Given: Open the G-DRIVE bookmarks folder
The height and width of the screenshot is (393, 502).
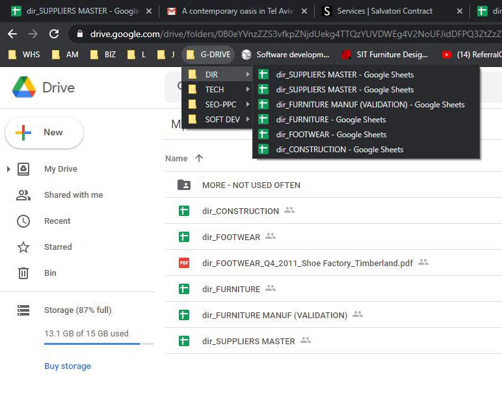Looking at the screenshot, I should (207, 55).
